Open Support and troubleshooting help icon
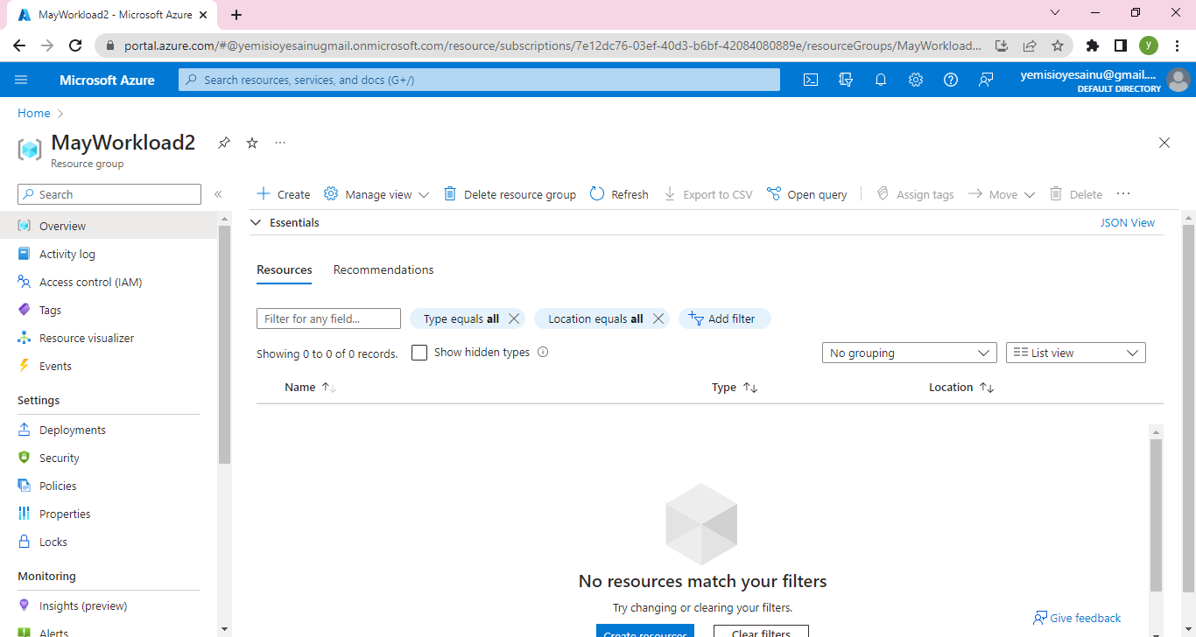Image resolution: width=1196 pixels, height=637 pixels. (951, 80)
